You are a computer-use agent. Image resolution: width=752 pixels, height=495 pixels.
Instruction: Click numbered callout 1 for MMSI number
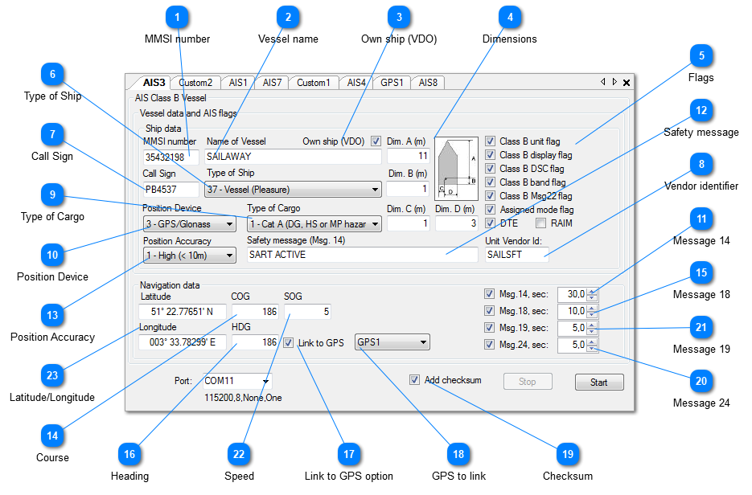pyautogui.click(x=177, y=18)
